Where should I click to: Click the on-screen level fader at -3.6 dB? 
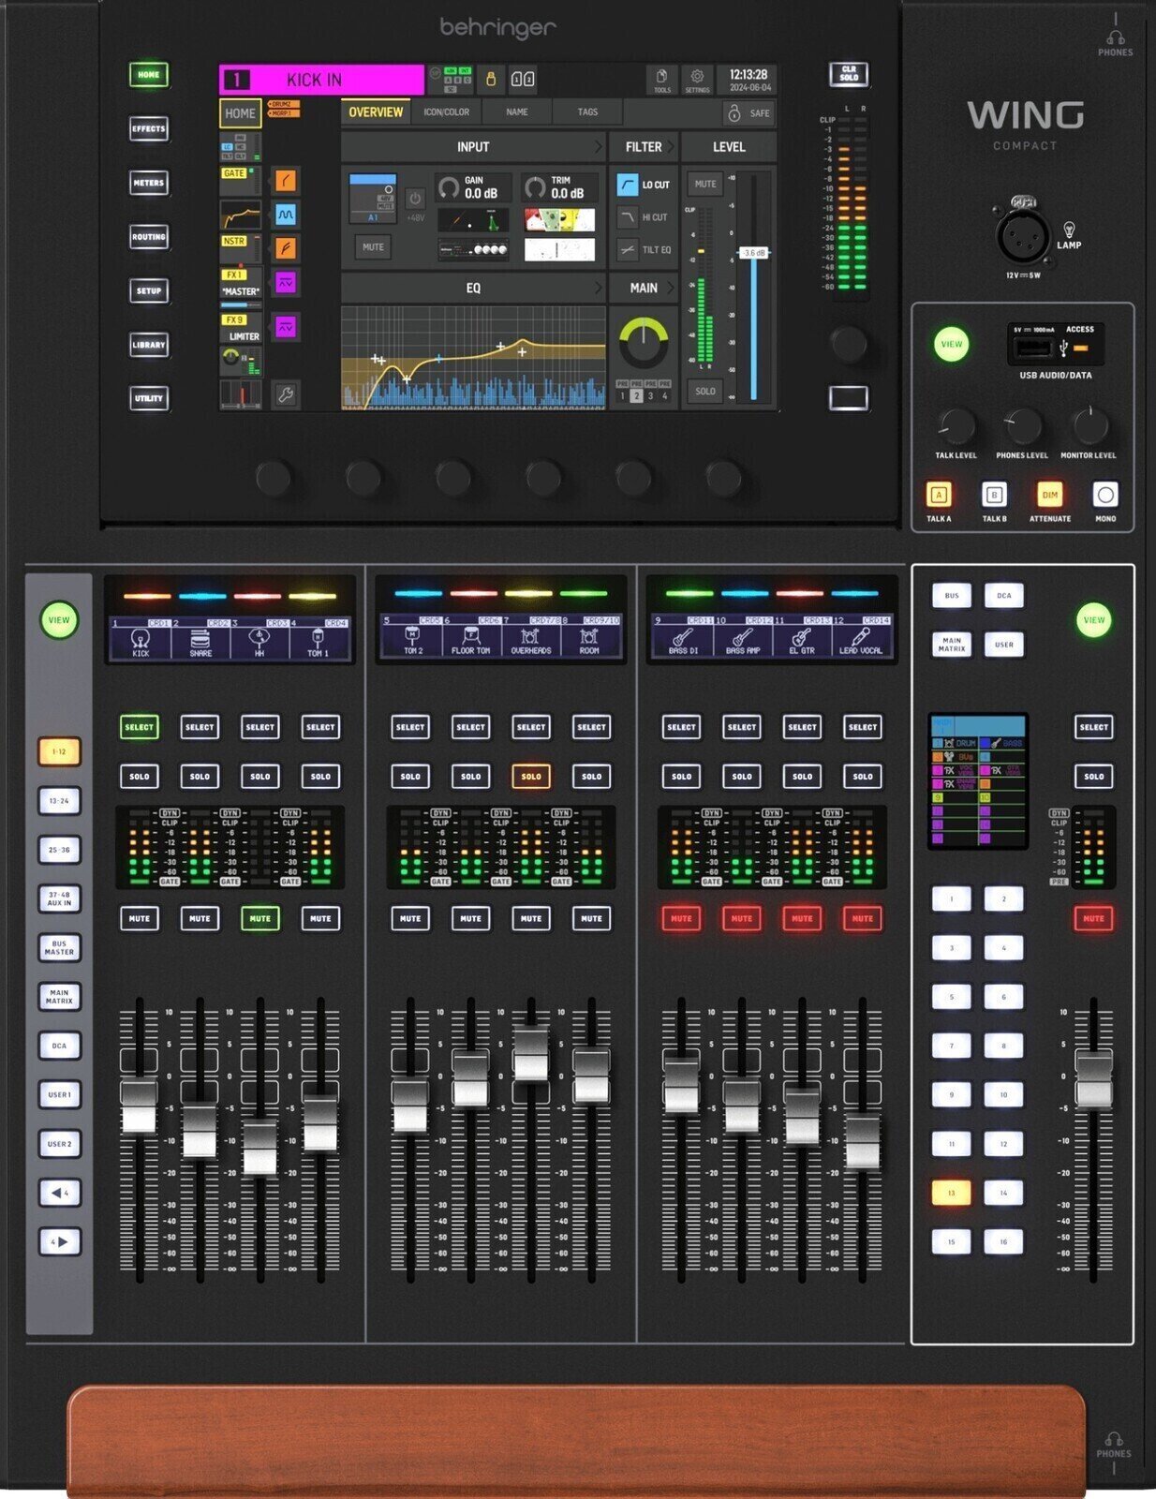tap(754, 253)
